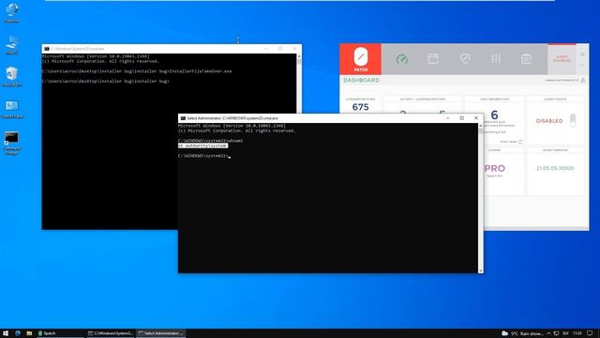
Task: Open the vertical sliders settings icon in 0patch
Action: 496,58
